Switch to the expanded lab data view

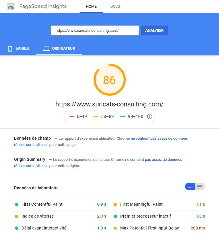(200, 187)
